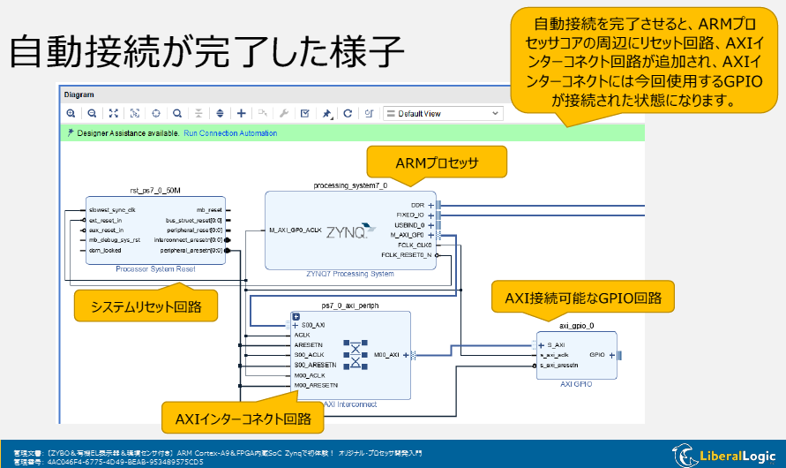Click the Zoom Fit icon

[113, 114]
